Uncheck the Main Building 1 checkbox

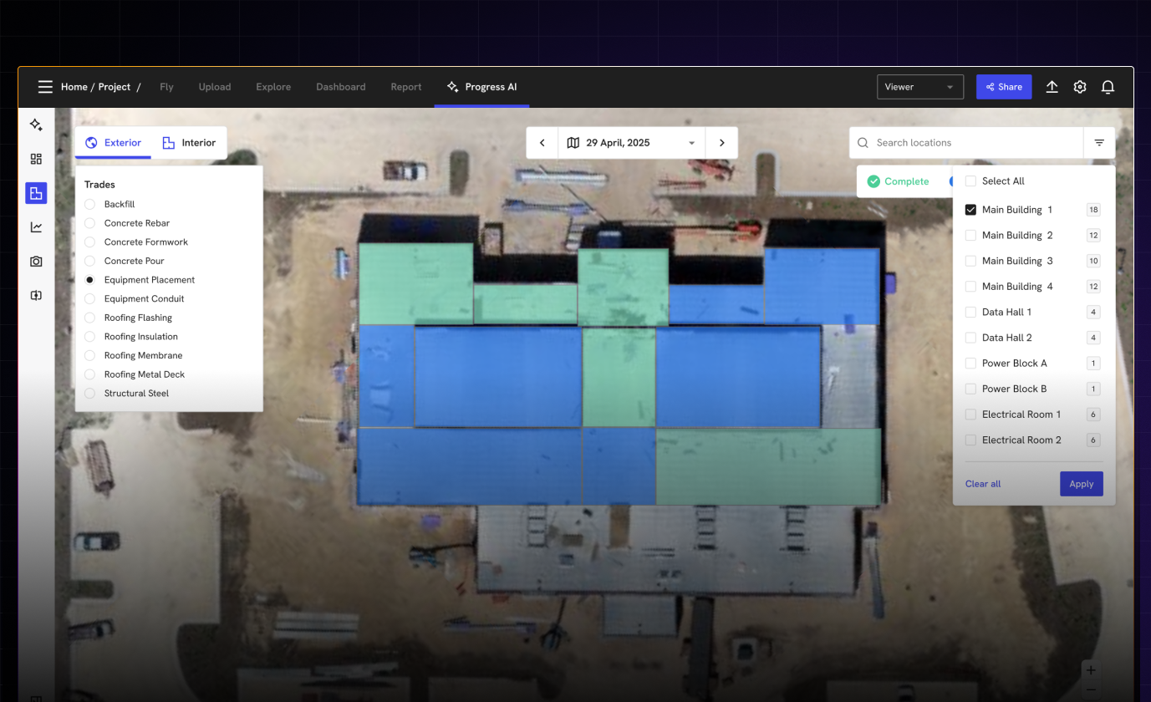pos(970,209)
